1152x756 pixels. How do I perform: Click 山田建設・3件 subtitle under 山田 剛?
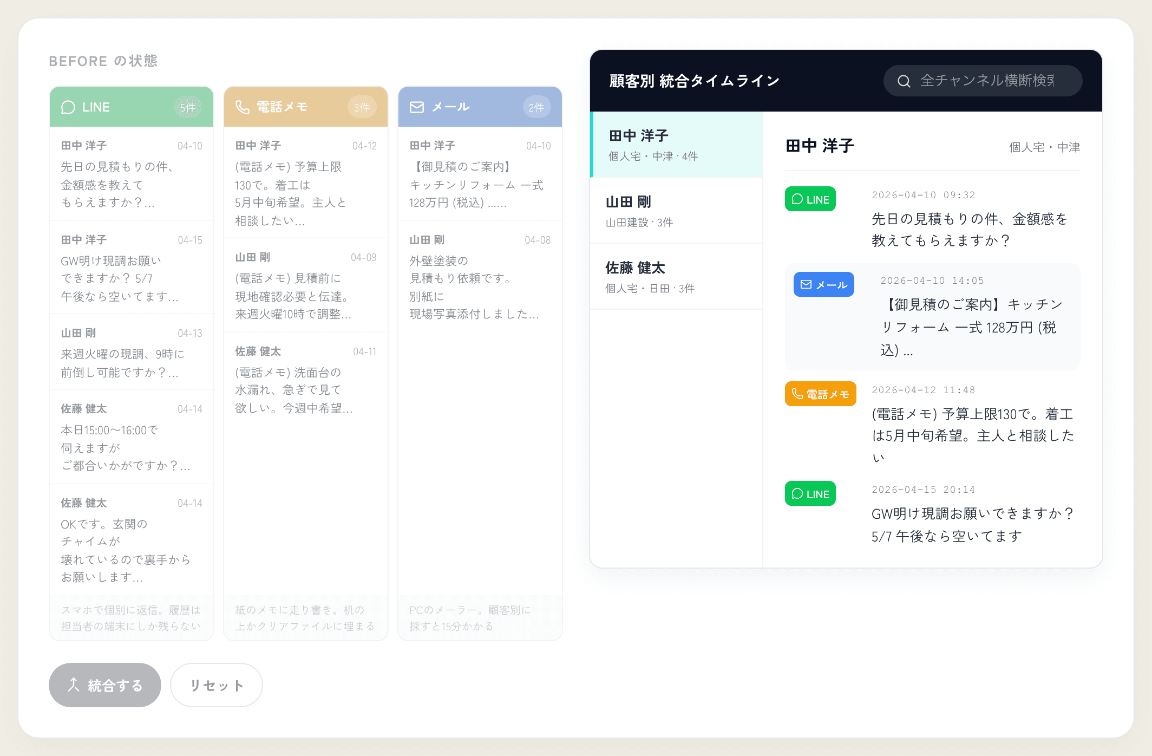coord(639,223)
